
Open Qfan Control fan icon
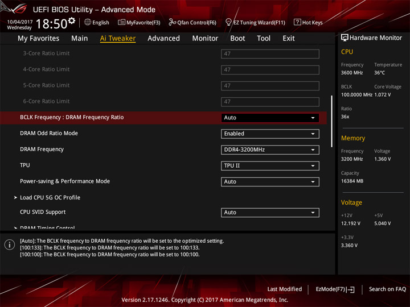pyautogui.click(x=172, y=22)
